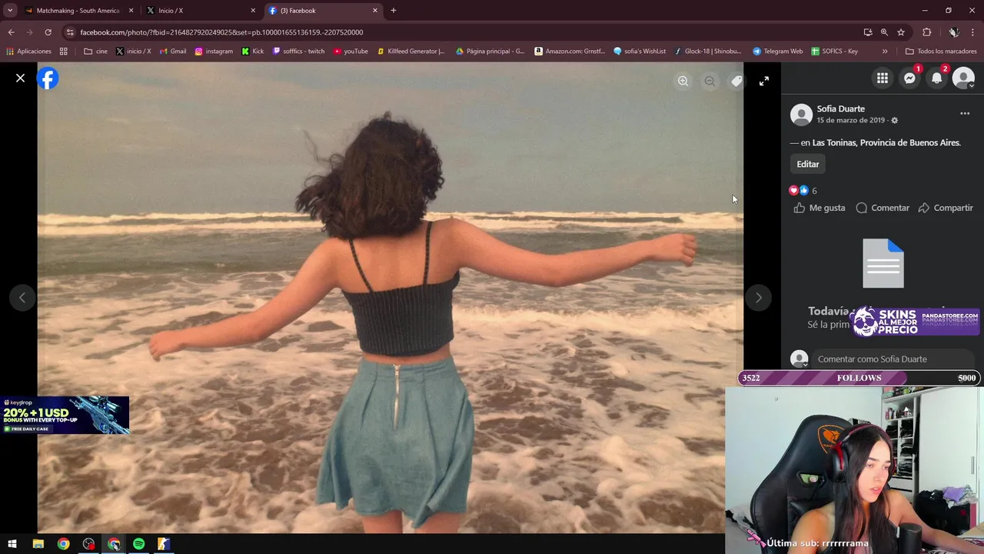
Task: Open Telegram Web bookmark
Action: pyautogui.click(x=778, y=52)
